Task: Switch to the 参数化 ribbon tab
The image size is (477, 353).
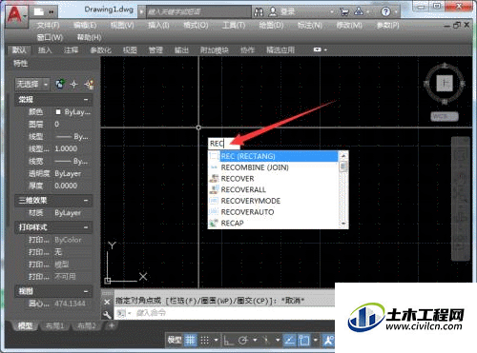Action: pos(100,49)
